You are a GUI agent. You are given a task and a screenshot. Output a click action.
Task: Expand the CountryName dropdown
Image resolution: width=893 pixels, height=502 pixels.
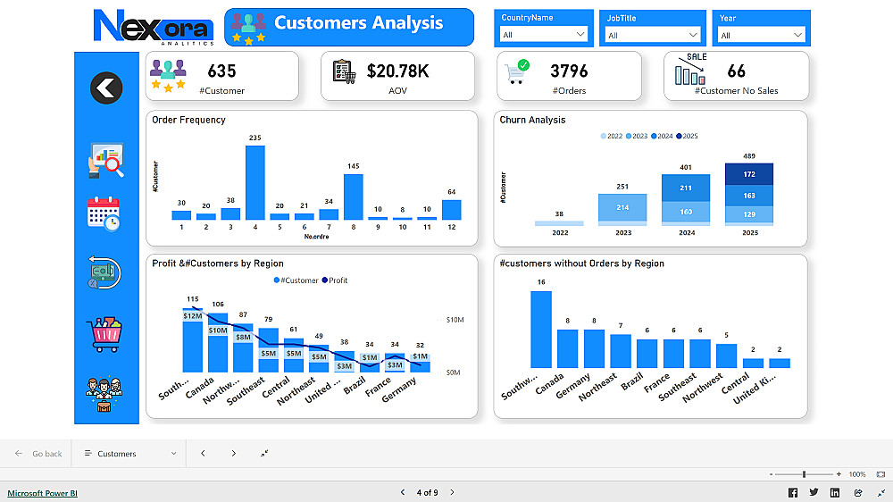point(543,35)
